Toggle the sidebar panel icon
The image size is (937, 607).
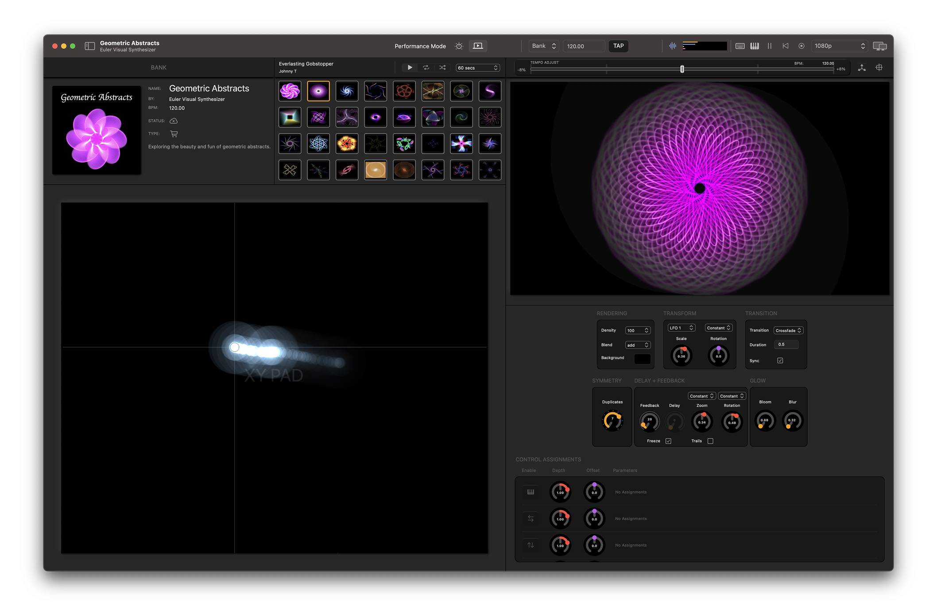(90, 46)
